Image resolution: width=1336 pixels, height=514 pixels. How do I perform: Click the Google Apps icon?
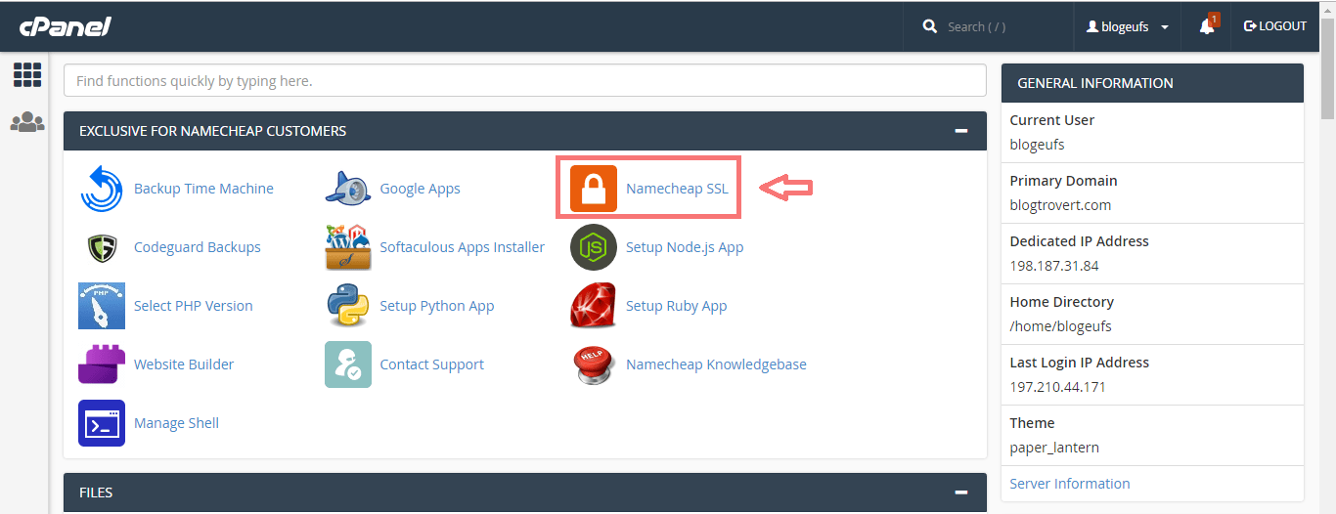(348, 189)
